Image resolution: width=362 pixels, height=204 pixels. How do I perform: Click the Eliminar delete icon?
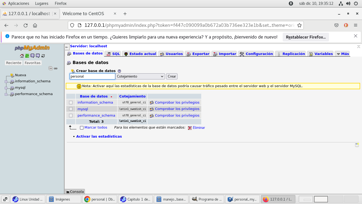point(190,128)
